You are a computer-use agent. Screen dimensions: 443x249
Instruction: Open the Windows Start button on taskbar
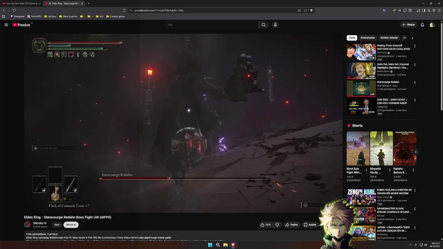pyautogui.click(x=210, y=245)
